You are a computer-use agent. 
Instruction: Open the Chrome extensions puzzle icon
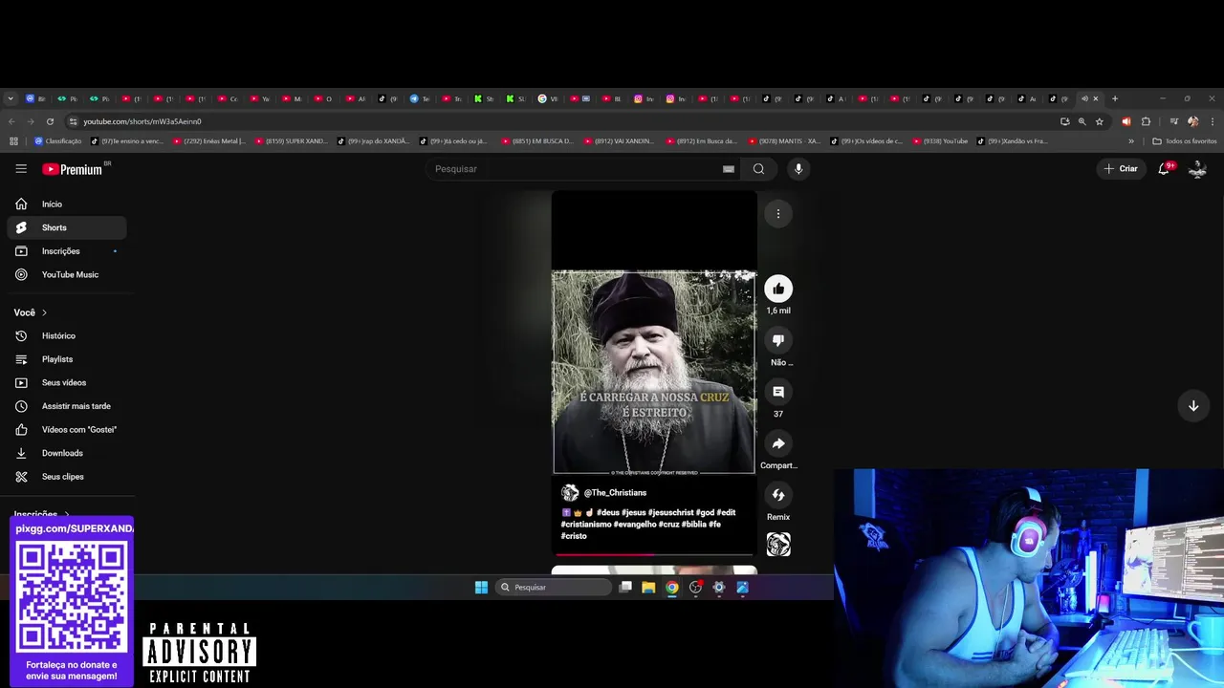(x=1146, y=121)
